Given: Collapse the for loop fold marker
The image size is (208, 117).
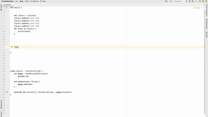Looking at the screenshot, I should [9, 29].
